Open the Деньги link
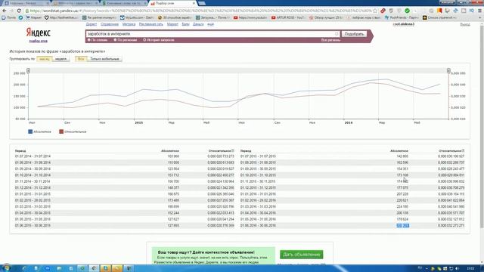Screen dimensions: 484x272 coord(198,24)
